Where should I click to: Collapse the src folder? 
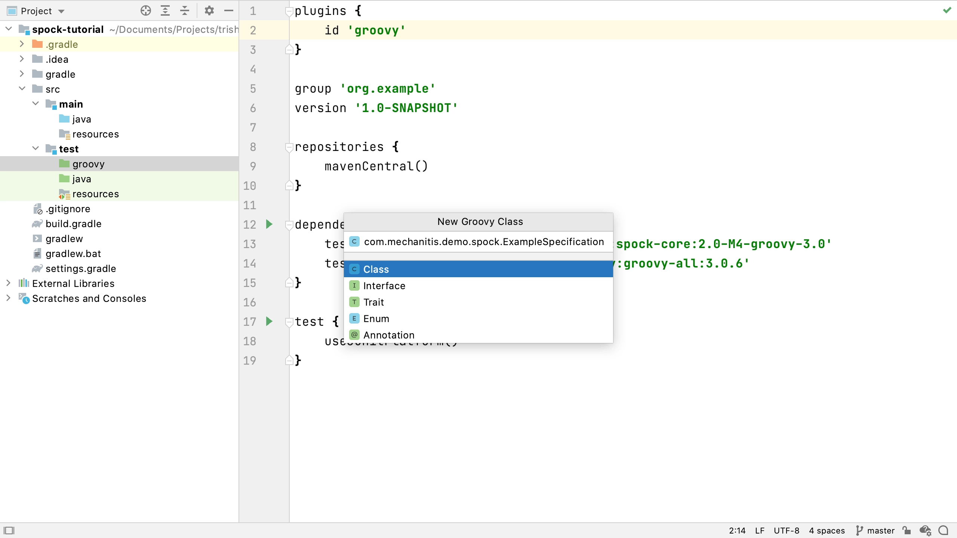click(x=22, y=89)
